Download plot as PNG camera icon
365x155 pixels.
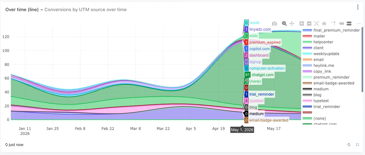274,24
